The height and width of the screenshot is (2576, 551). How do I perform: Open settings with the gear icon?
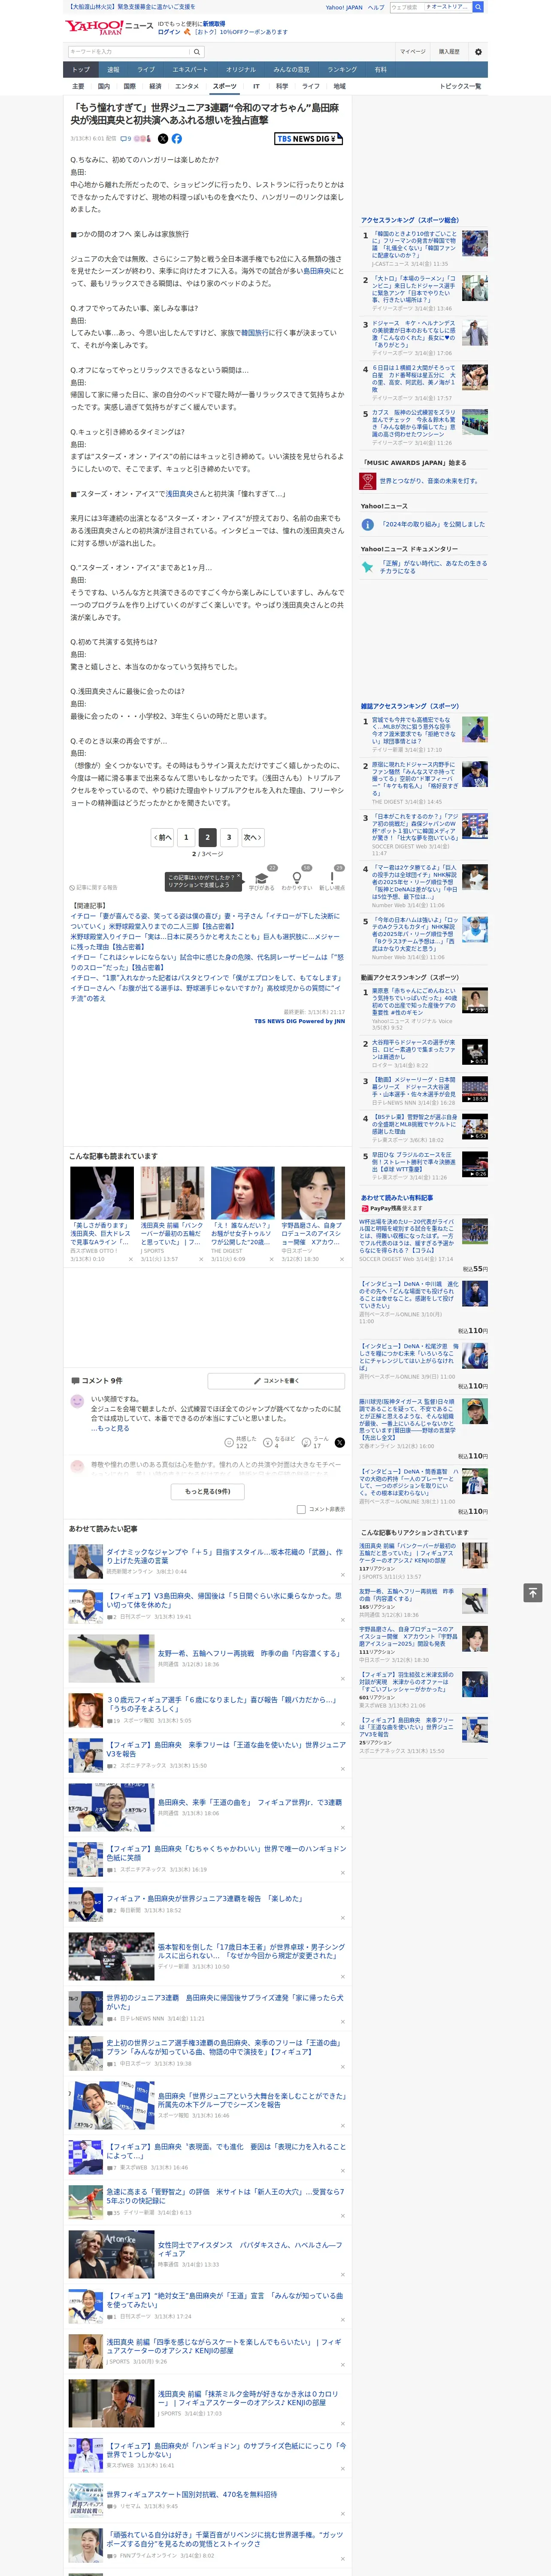(478, 51)
